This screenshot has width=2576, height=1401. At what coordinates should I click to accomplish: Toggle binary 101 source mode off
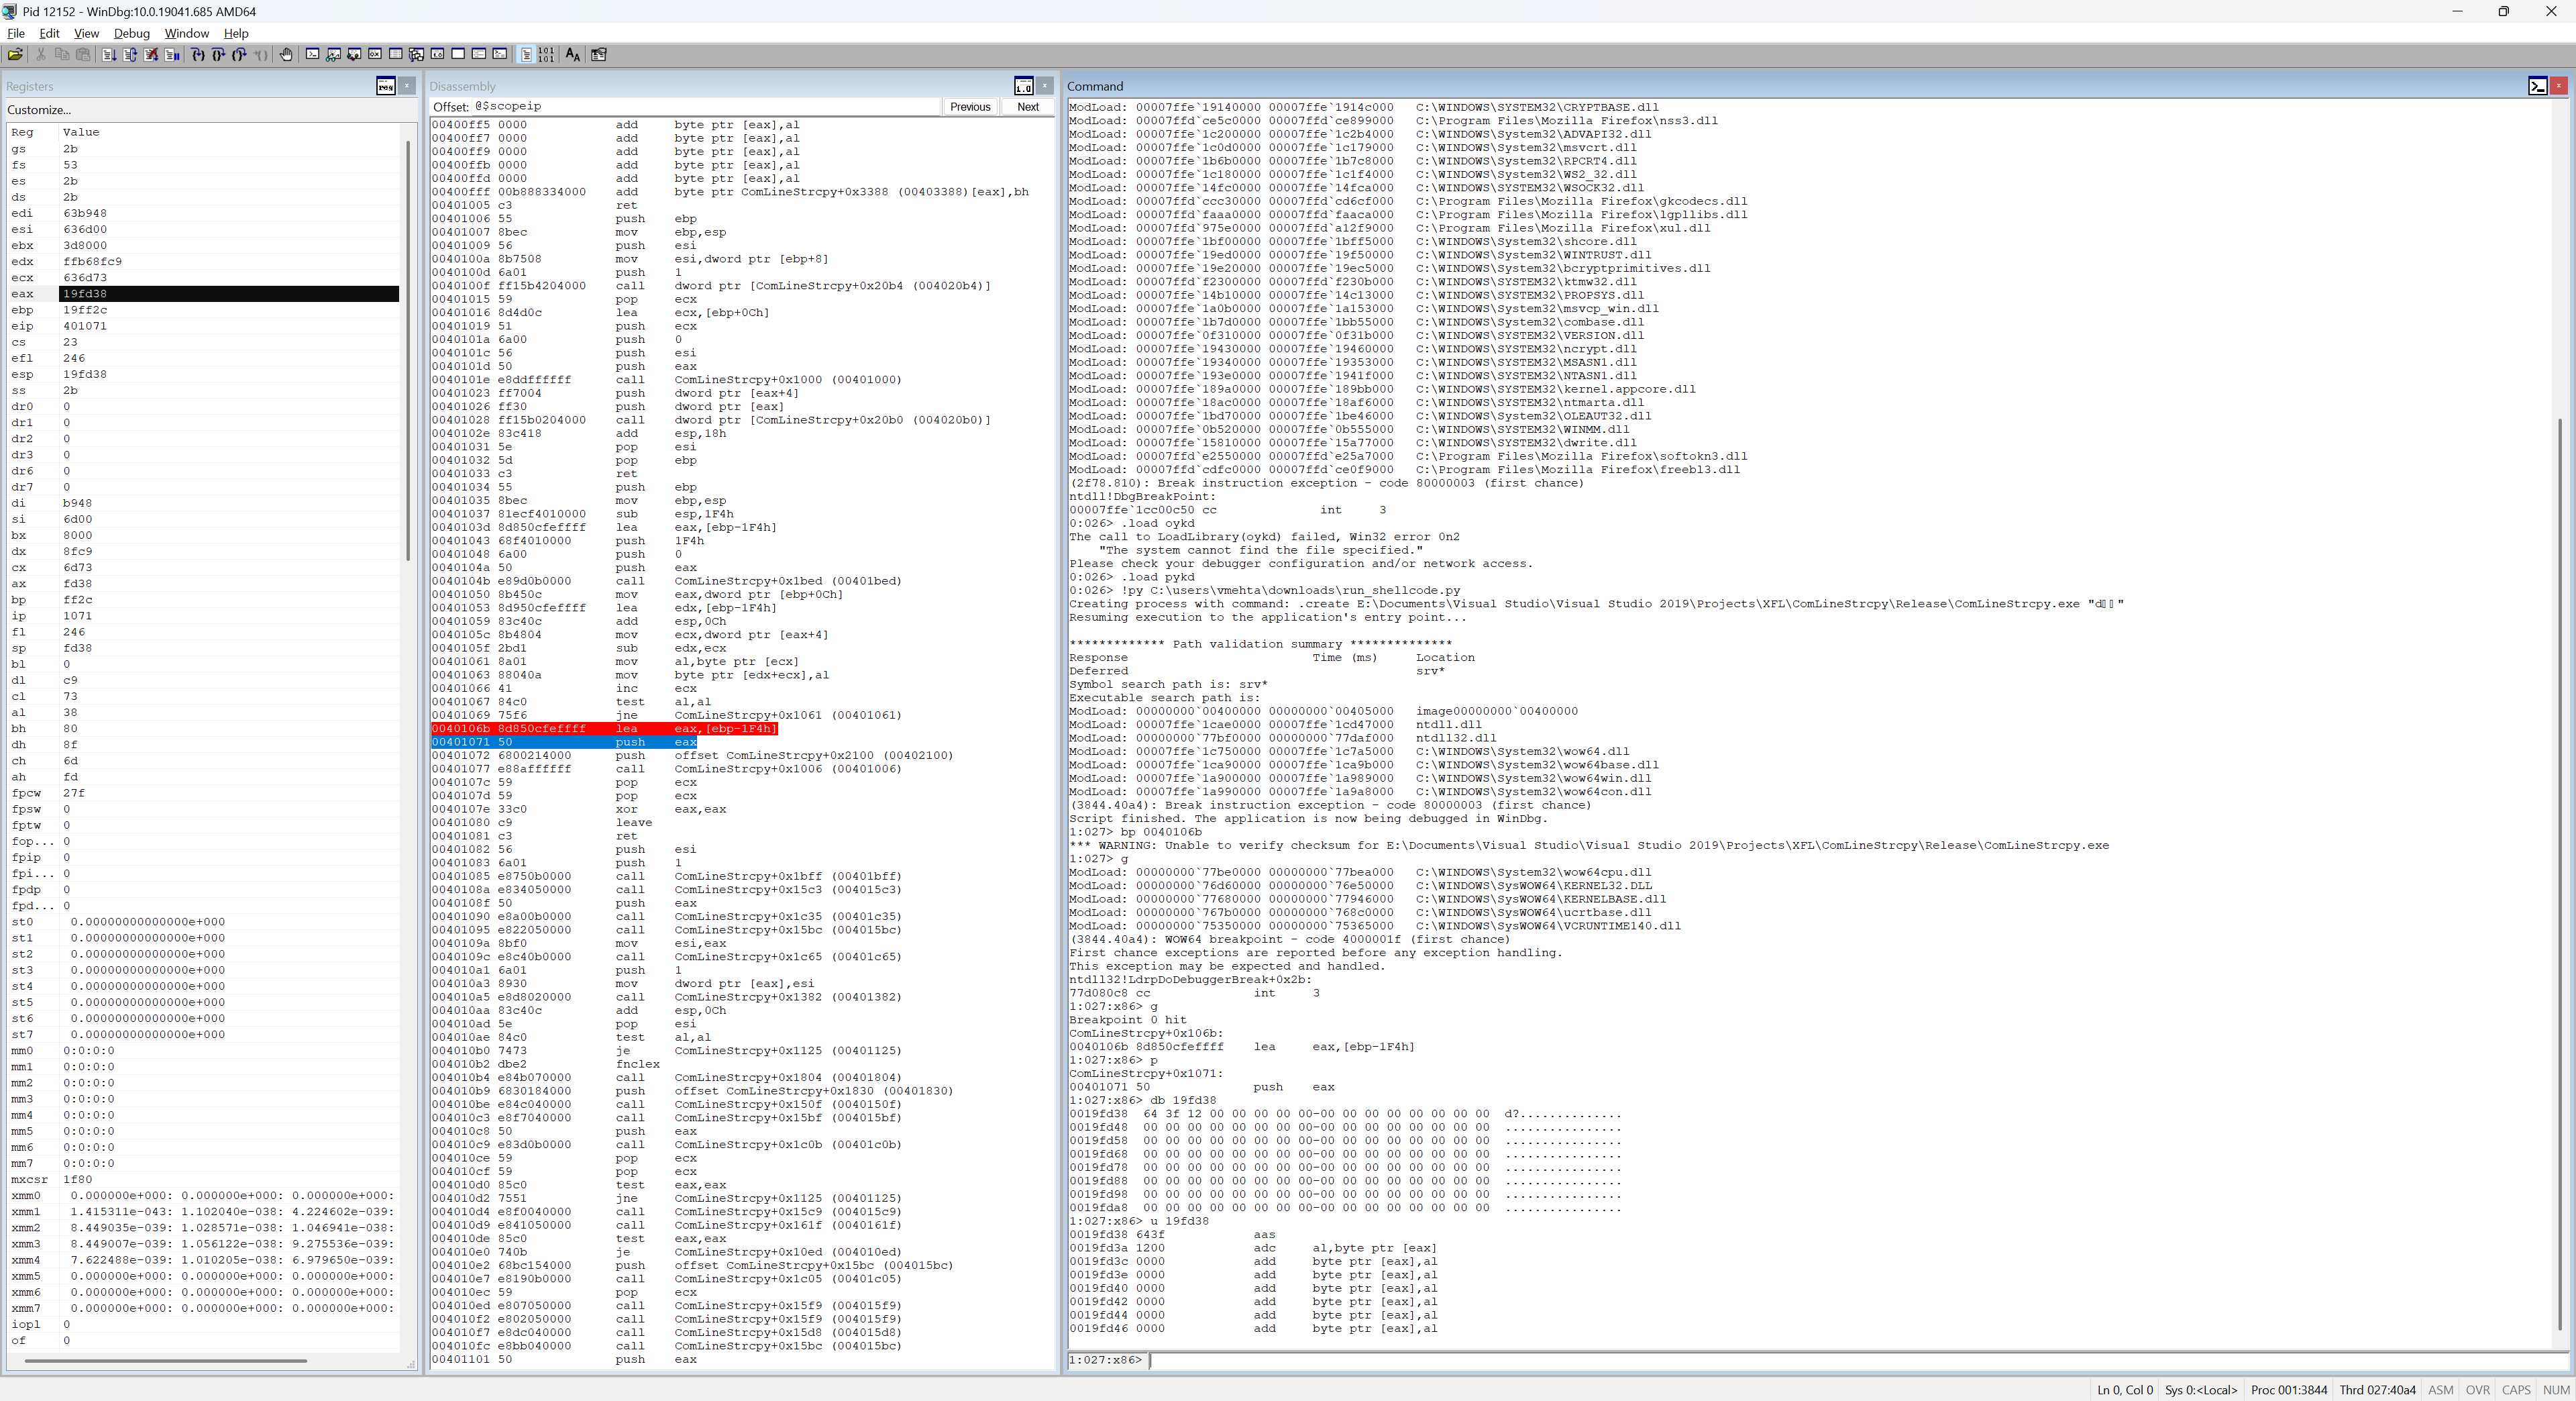(x=546, y=54)
